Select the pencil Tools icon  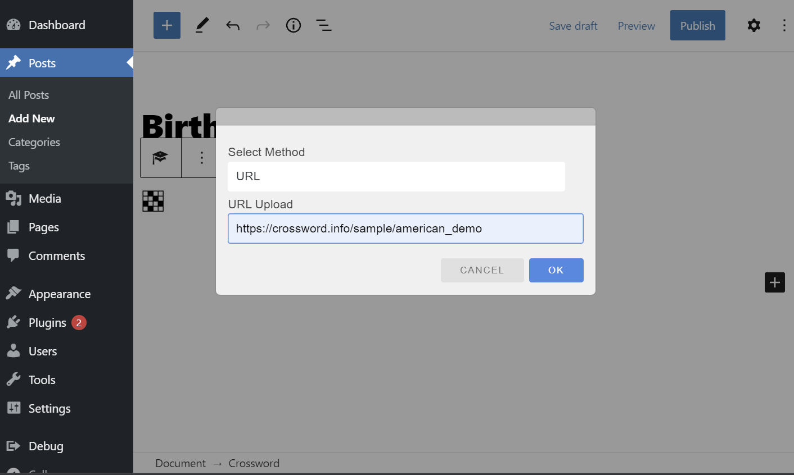click(202, 25)
